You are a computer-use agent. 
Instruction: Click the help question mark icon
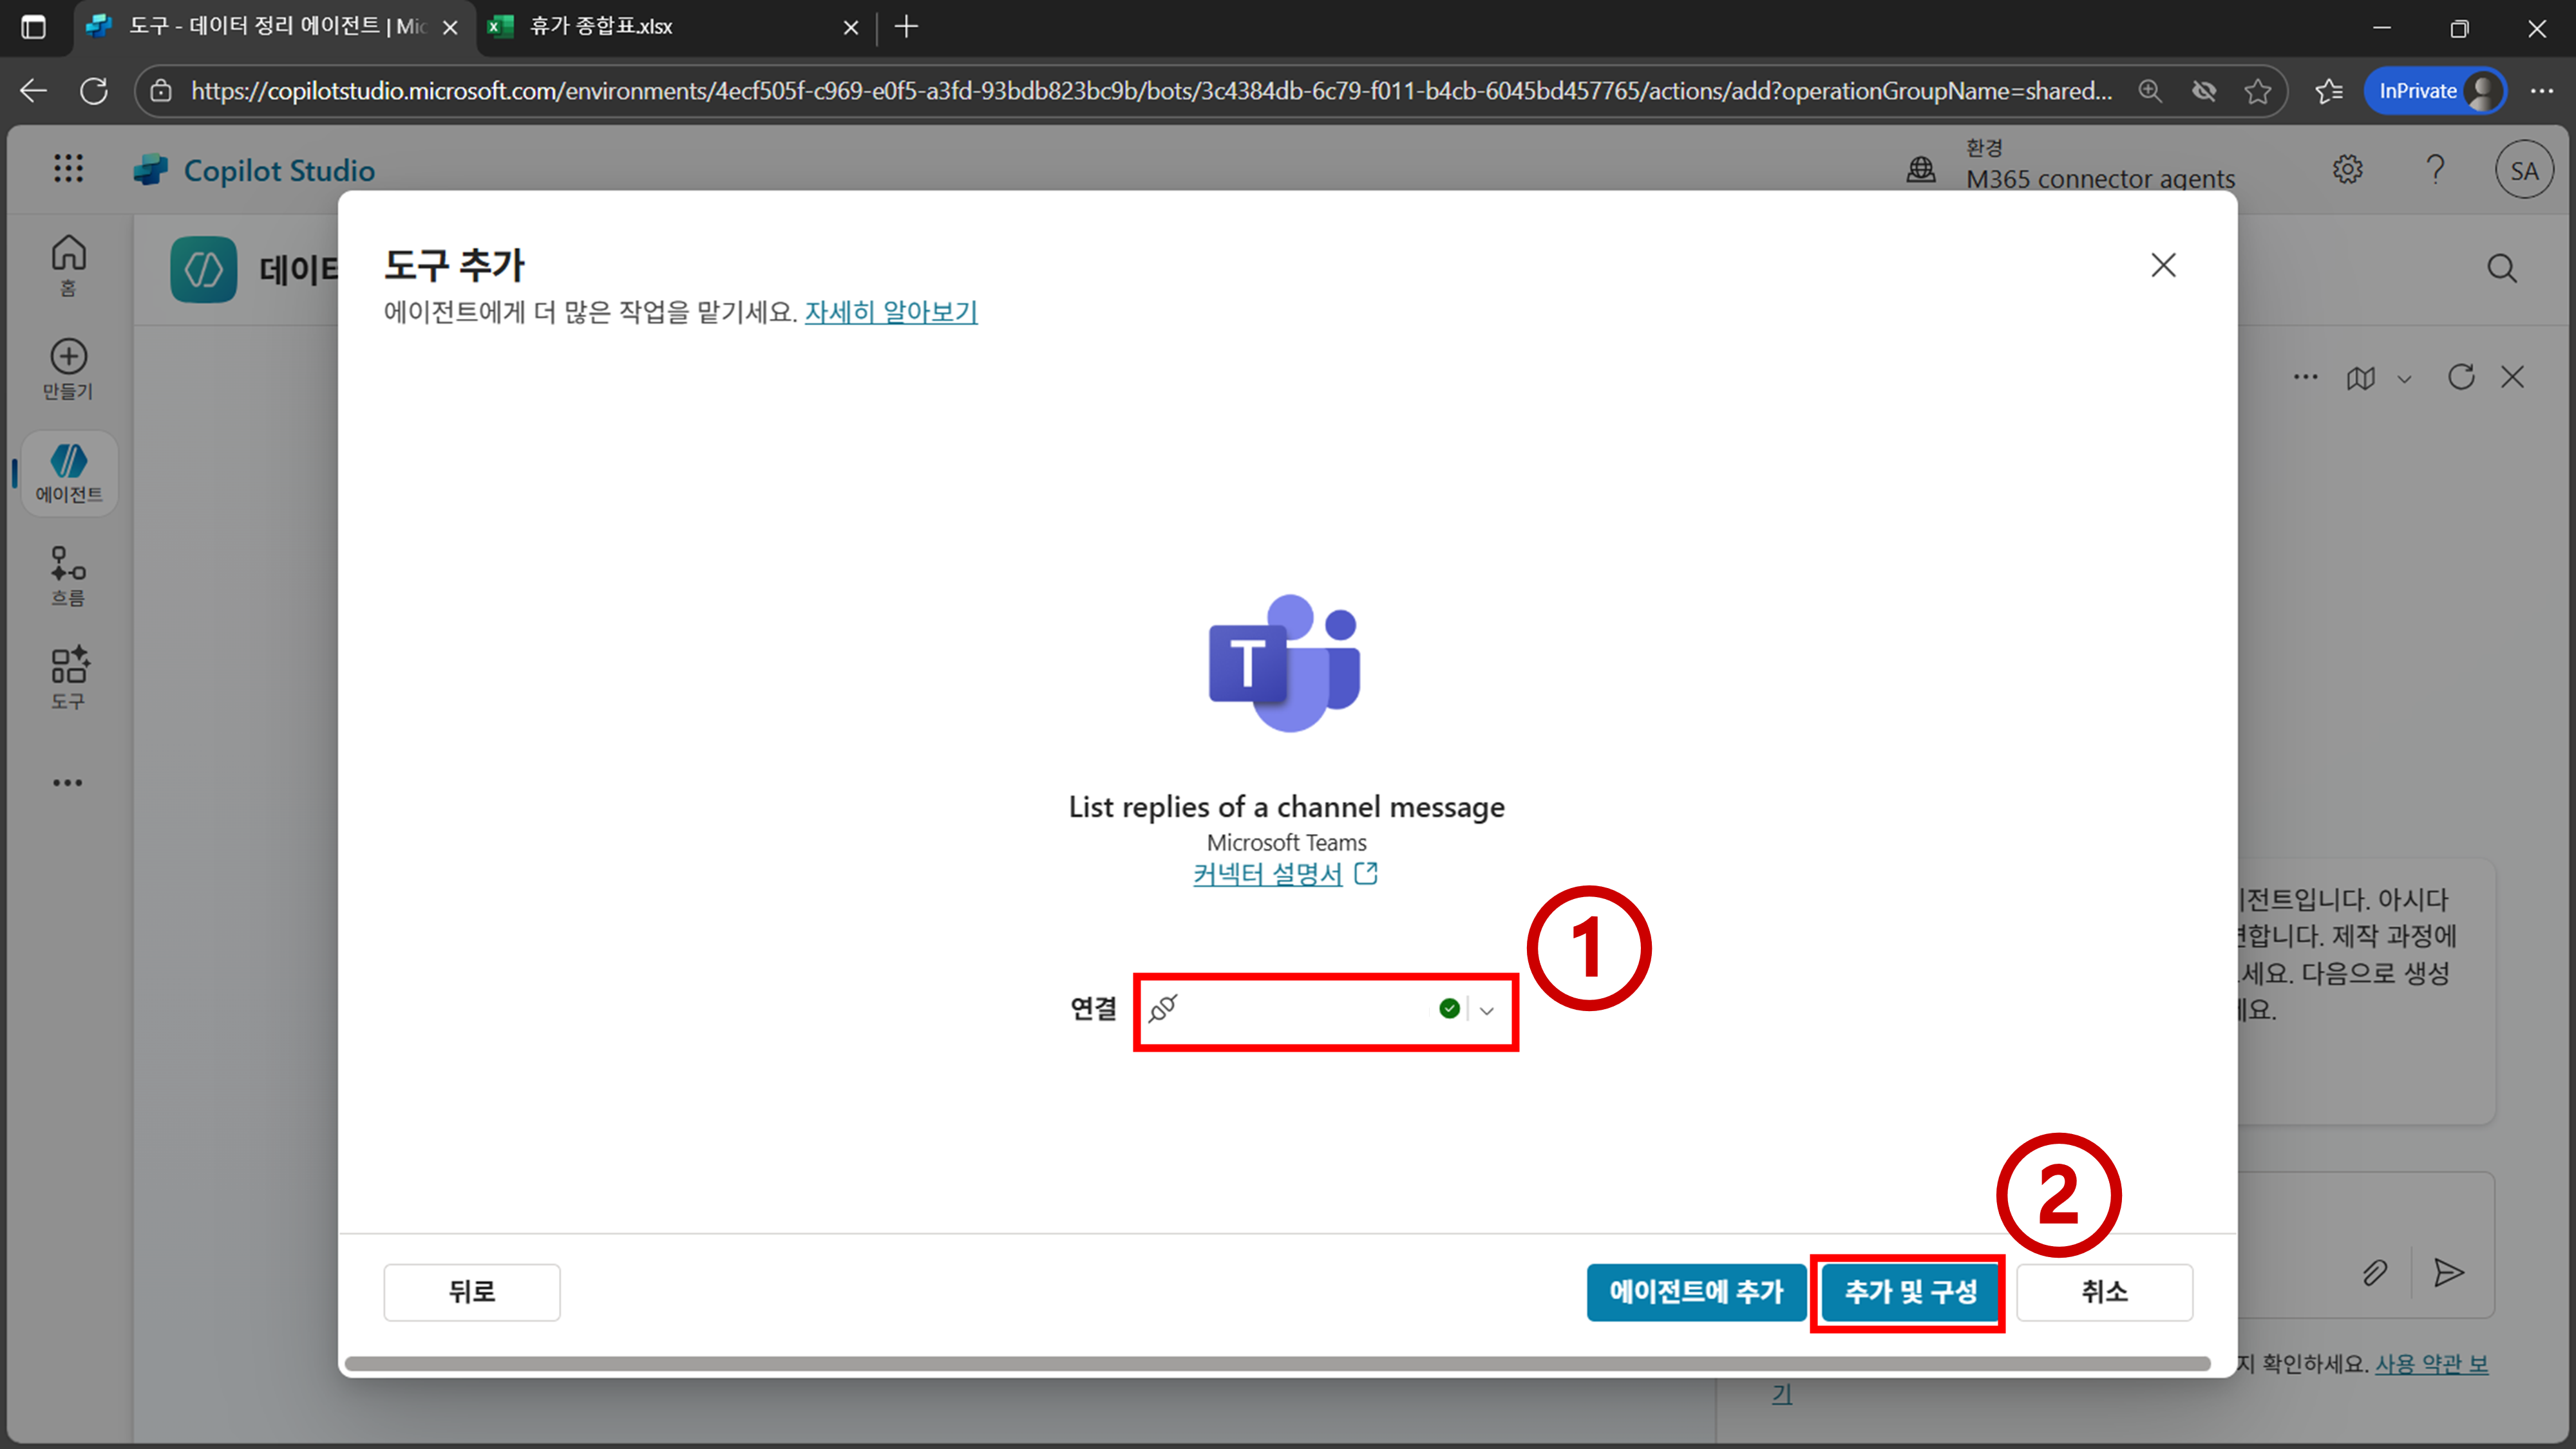(2435, 170)
